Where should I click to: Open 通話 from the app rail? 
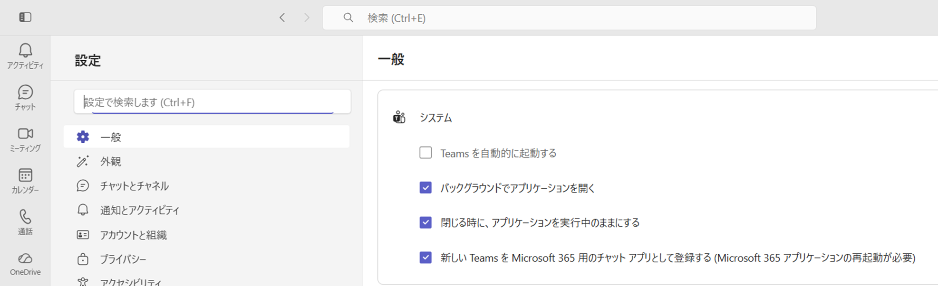25,222
